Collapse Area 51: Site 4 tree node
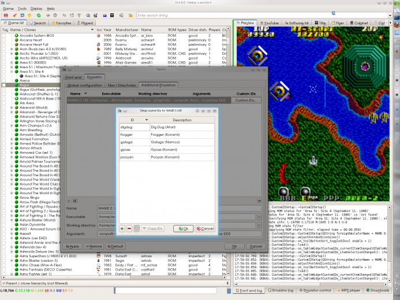 pyautogui.click(x=12, y=72)
